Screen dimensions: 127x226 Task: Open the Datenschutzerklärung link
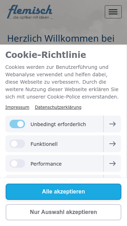click(x=58, y=107)
